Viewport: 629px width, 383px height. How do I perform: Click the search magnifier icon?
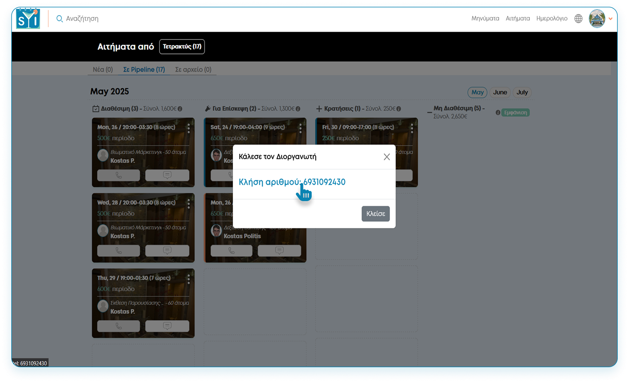click(59, 18)
